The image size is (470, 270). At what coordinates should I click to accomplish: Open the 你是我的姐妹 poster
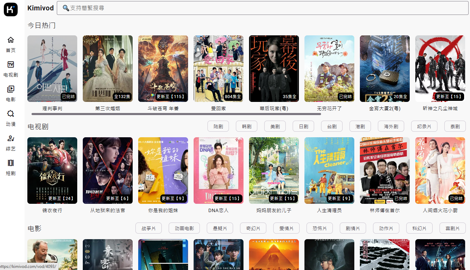[163, 171]
